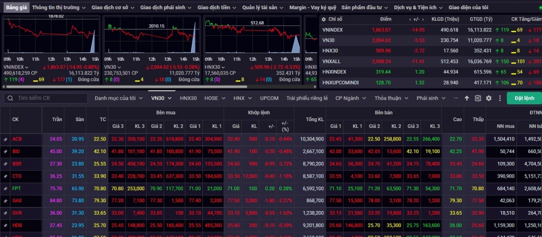The width and height of the screenshot is (542, 237).
Task: Toggle the pin for the BSR row
Action: click(x=5, y=164)
